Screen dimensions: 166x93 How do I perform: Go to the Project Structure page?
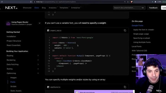click(x=14, y=41)
